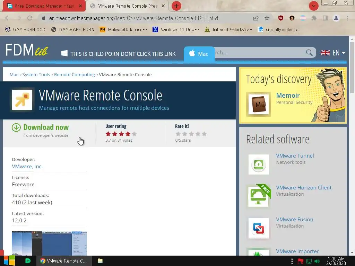The width and height of the screenshot is (355, 266).
Task: Click the Remote Computing breadcrumb link
Action: point(75,75)
